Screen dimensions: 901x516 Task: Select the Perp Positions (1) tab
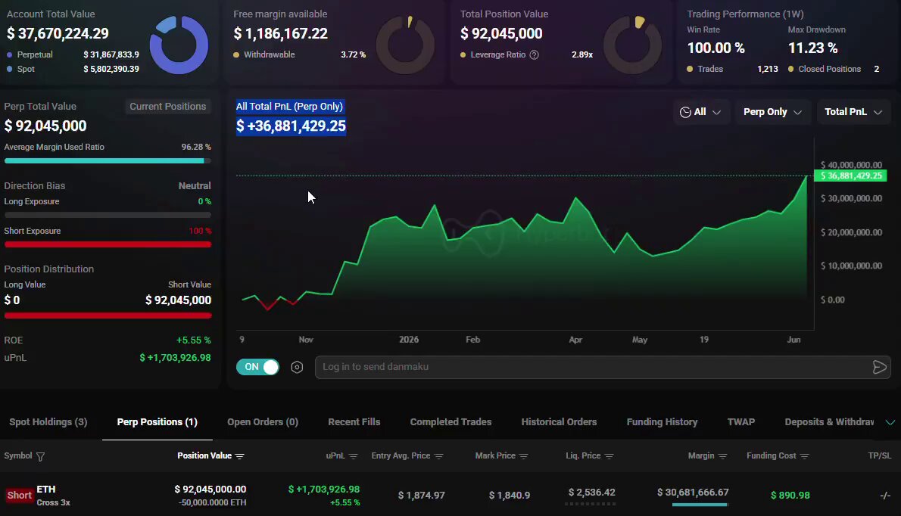[x=157, y=422]
